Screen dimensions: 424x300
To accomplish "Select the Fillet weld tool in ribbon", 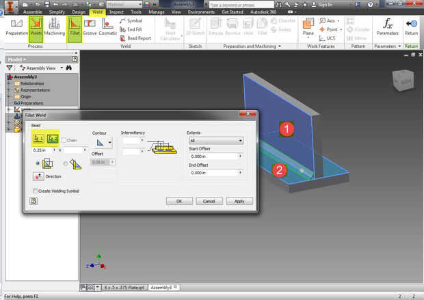I will pos(75,27).
